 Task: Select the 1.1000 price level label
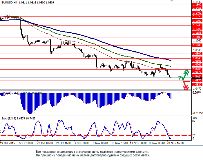197,45
